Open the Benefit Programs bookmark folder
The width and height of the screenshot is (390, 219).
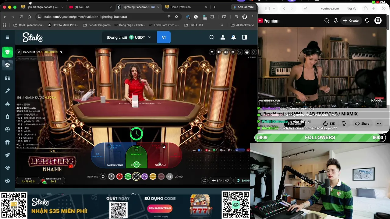(97, 25)
